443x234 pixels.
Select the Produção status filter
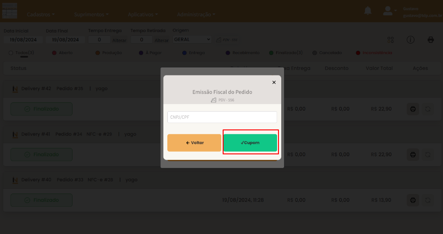[109, 53]
